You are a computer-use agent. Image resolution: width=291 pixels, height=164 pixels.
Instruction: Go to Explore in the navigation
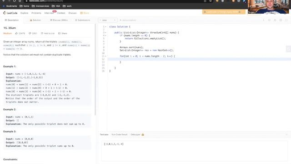(x=24, y=13)
